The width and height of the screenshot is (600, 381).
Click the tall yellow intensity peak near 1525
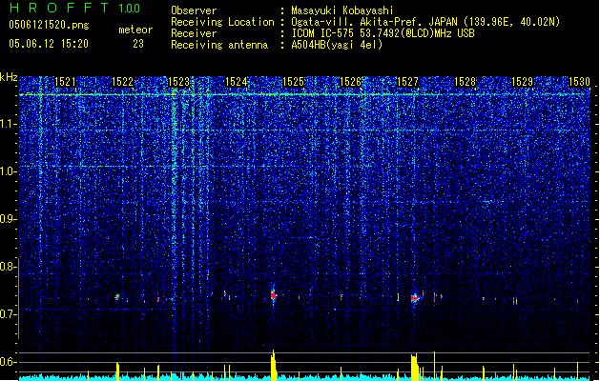273,365
